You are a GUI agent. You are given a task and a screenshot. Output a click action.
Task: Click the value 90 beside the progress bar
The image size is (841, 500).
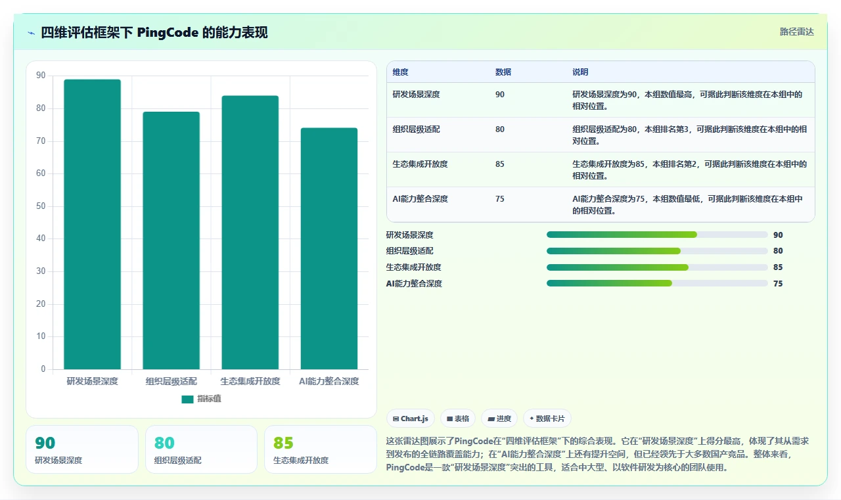coord(779,235)
